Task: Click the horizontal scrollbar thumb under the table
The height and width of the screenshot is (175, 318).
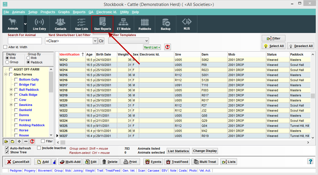Action: (x=63, y=142)
